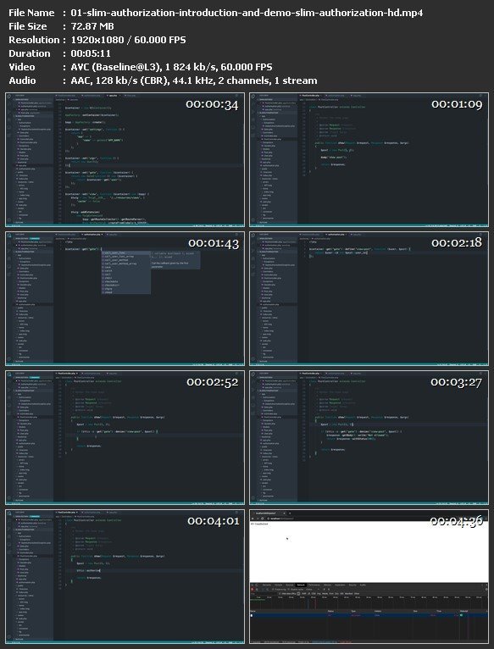Screen dimensions: 494x649
Task: Click the File Size label
Action: click(x=28, y=26)
